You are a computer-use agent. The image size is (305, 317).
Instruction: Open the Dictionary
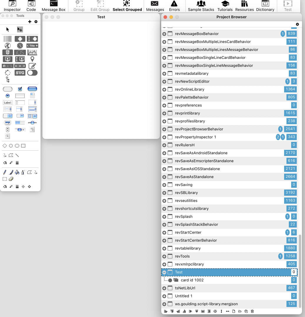point(265,6)
